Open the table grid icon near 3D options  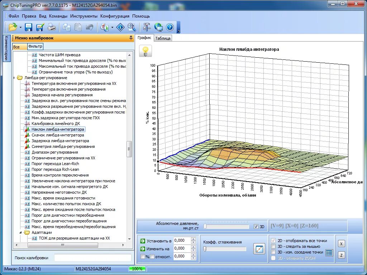tap(329, 252)
